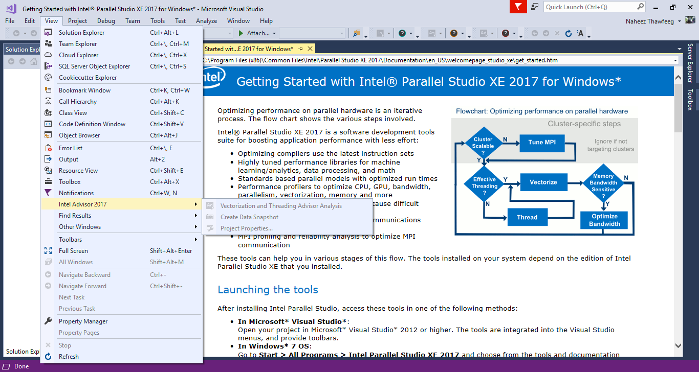699x372 pixels.
Task: Open the Debug menu
Action: [106, 21]
